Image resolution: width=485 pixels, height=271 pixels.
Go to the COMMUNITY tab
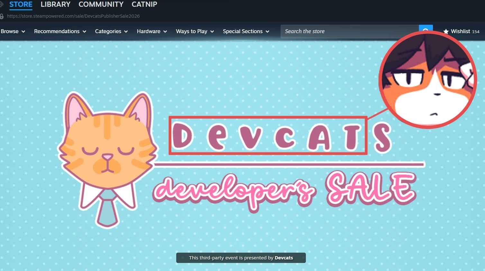pos(101,5)
